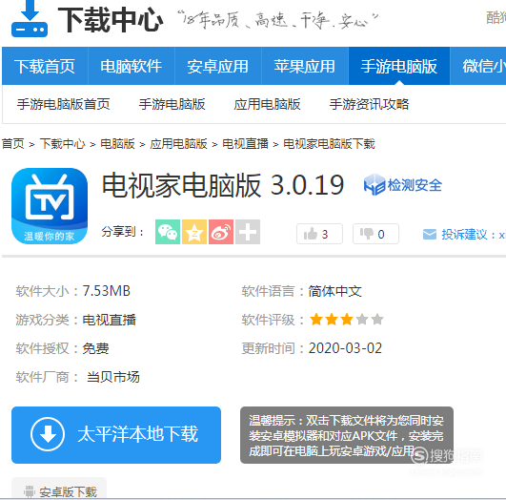The height and width of the screenshot is (500, 506).
Task: Click the 下载中心 breadcrumb link
Action: (63, 144)
